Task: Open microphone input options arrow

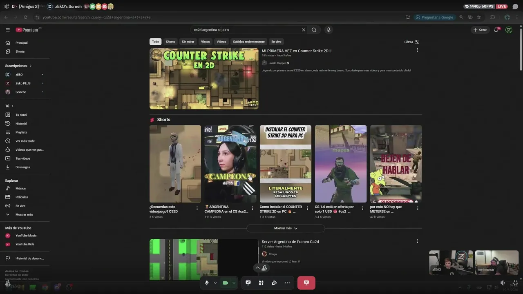Action: [x=215, y=283]
